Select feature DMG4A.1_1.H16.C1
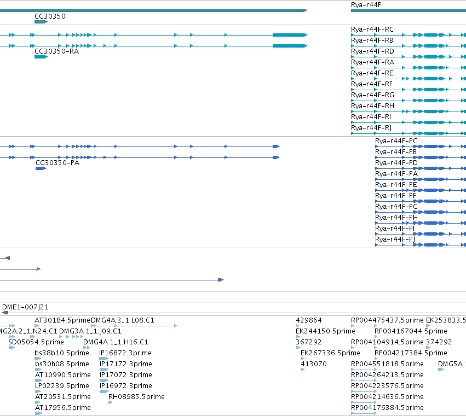Screen dimensions: 466x416 click(x=116, y=342)
